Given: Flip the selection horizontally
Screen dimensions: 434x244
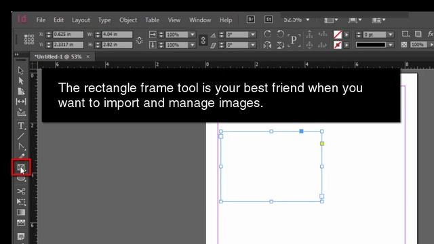Looking at the screenshot, I should point(267,45).
